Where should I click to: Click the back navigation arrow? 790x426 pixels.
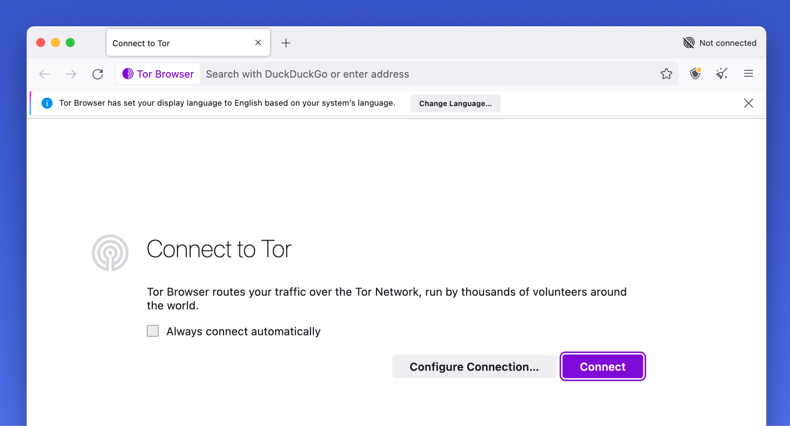[x=45, y=74]
